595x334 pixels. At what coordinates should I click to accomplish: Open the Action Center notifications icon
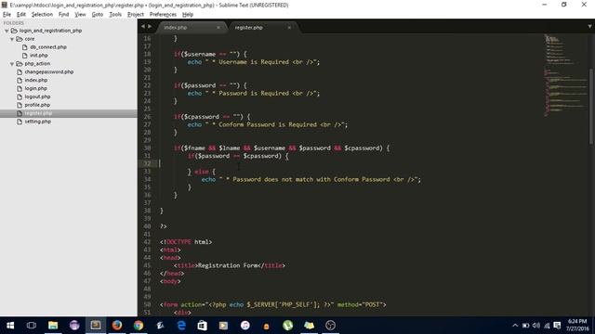pos(557,326)
